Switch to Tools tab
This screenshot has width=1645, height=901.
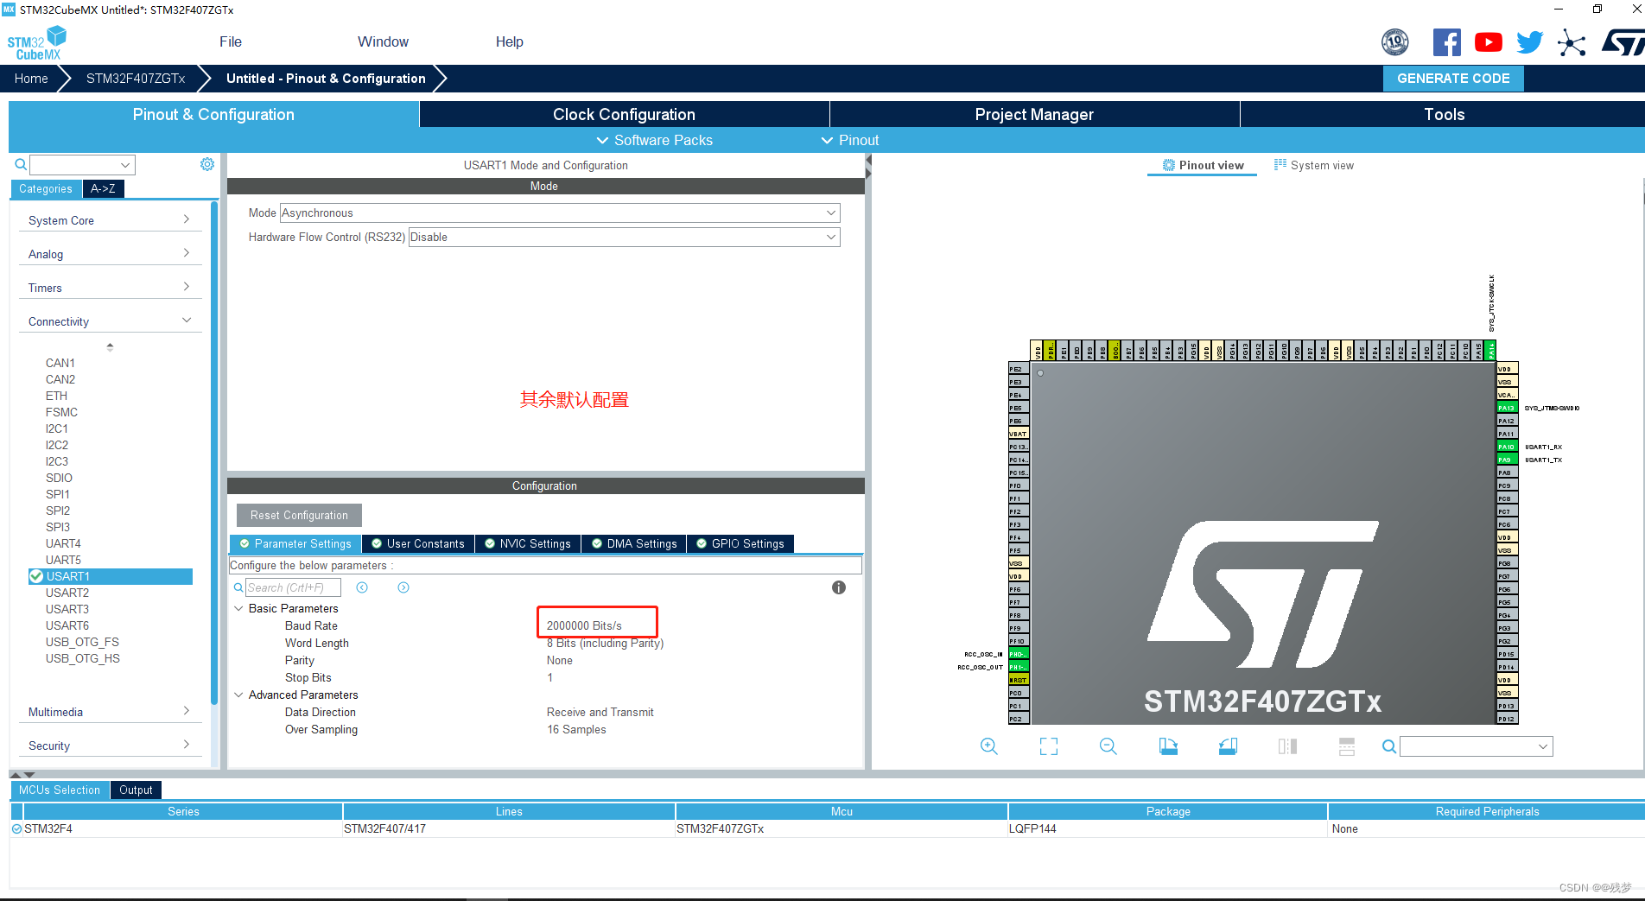[x=1444, y=114]
